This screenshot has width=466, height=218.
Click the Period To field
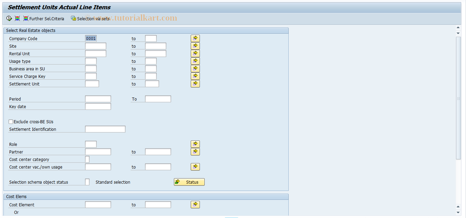coord(158,99)
